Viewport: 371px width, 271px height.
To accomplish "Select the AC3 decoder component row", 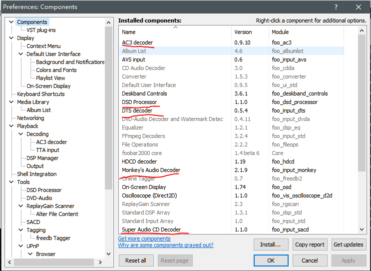I will (x=137, y=42).
